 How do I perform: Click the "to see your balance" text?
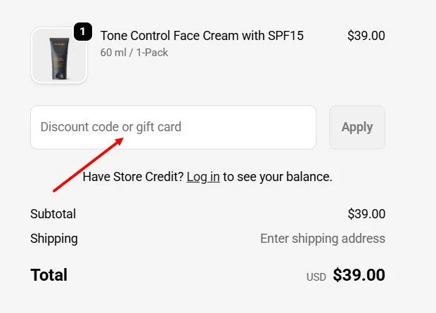tap(278, 177)
